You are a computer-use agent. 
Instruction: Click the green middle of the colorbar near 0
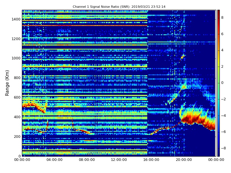tap(219, 83)
